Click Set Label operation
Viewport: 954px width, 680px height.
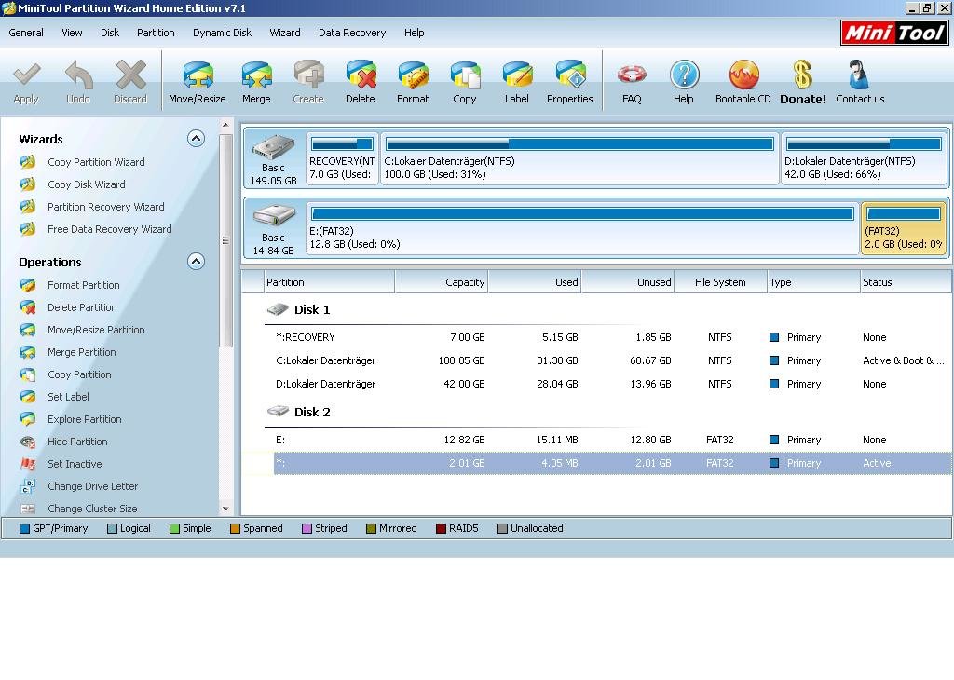tap(68, 397)
